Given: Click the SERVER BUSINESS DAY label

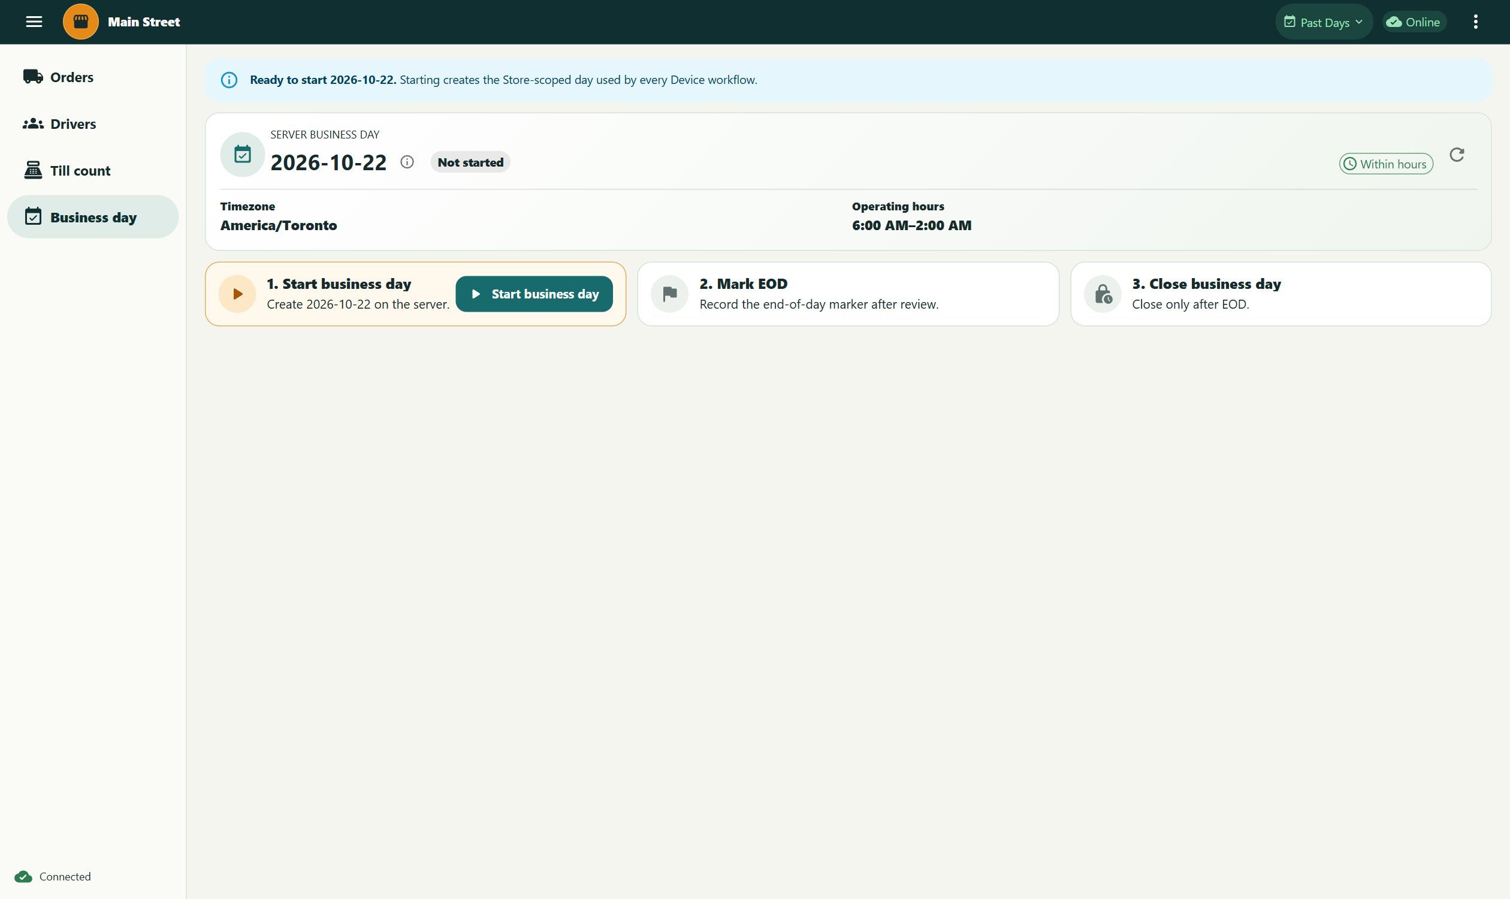Looking at the screenshot, I should 325,134.
